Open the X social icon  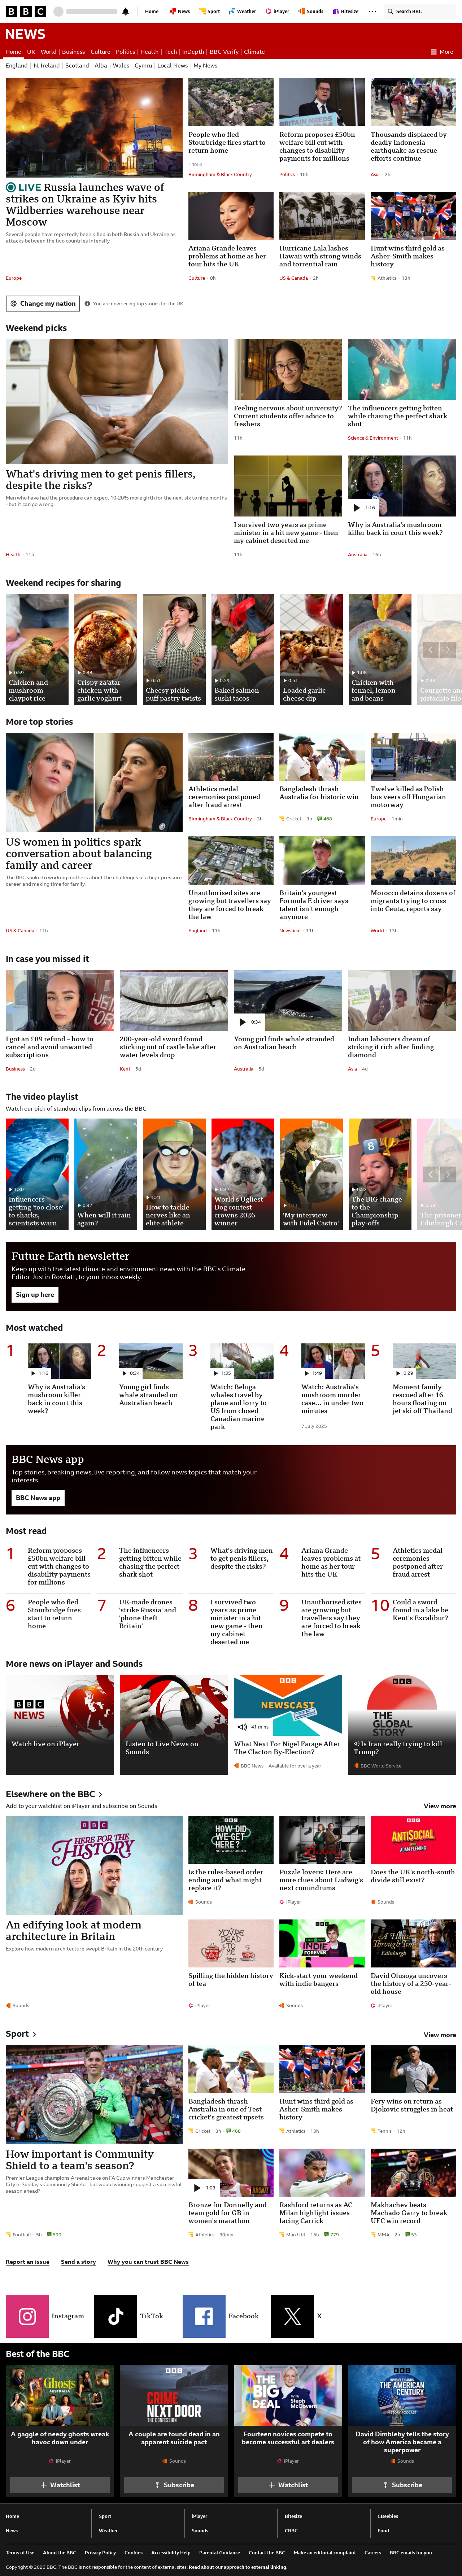[292, 2316]
